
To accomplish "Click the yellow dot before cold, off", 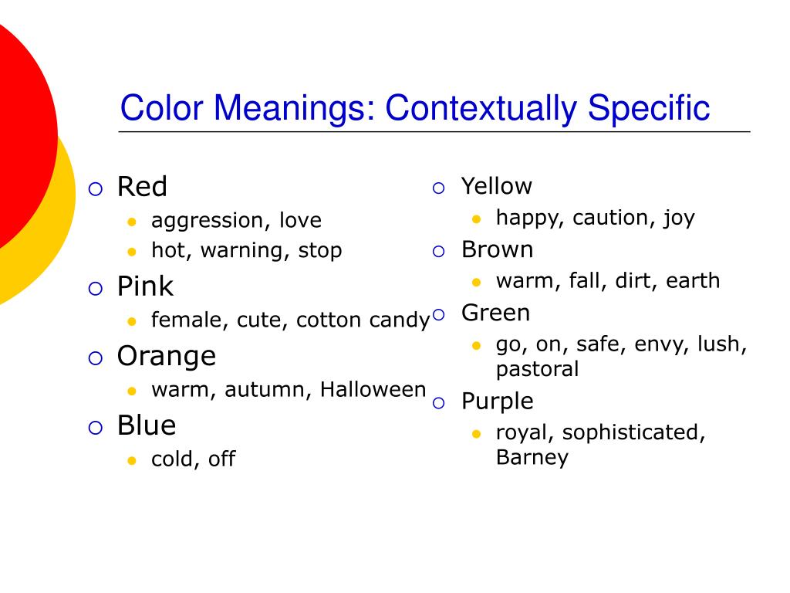I will coord(132,460).
